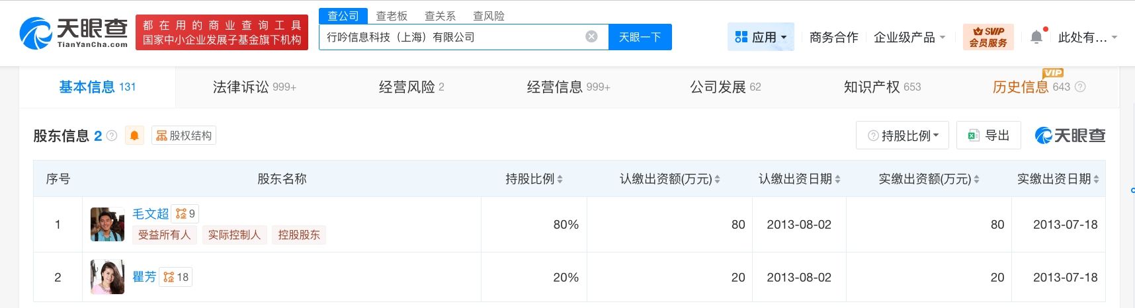Sort by 认缴出资额 column
The width and height of the screenshot is (1135, 308).
717,179
